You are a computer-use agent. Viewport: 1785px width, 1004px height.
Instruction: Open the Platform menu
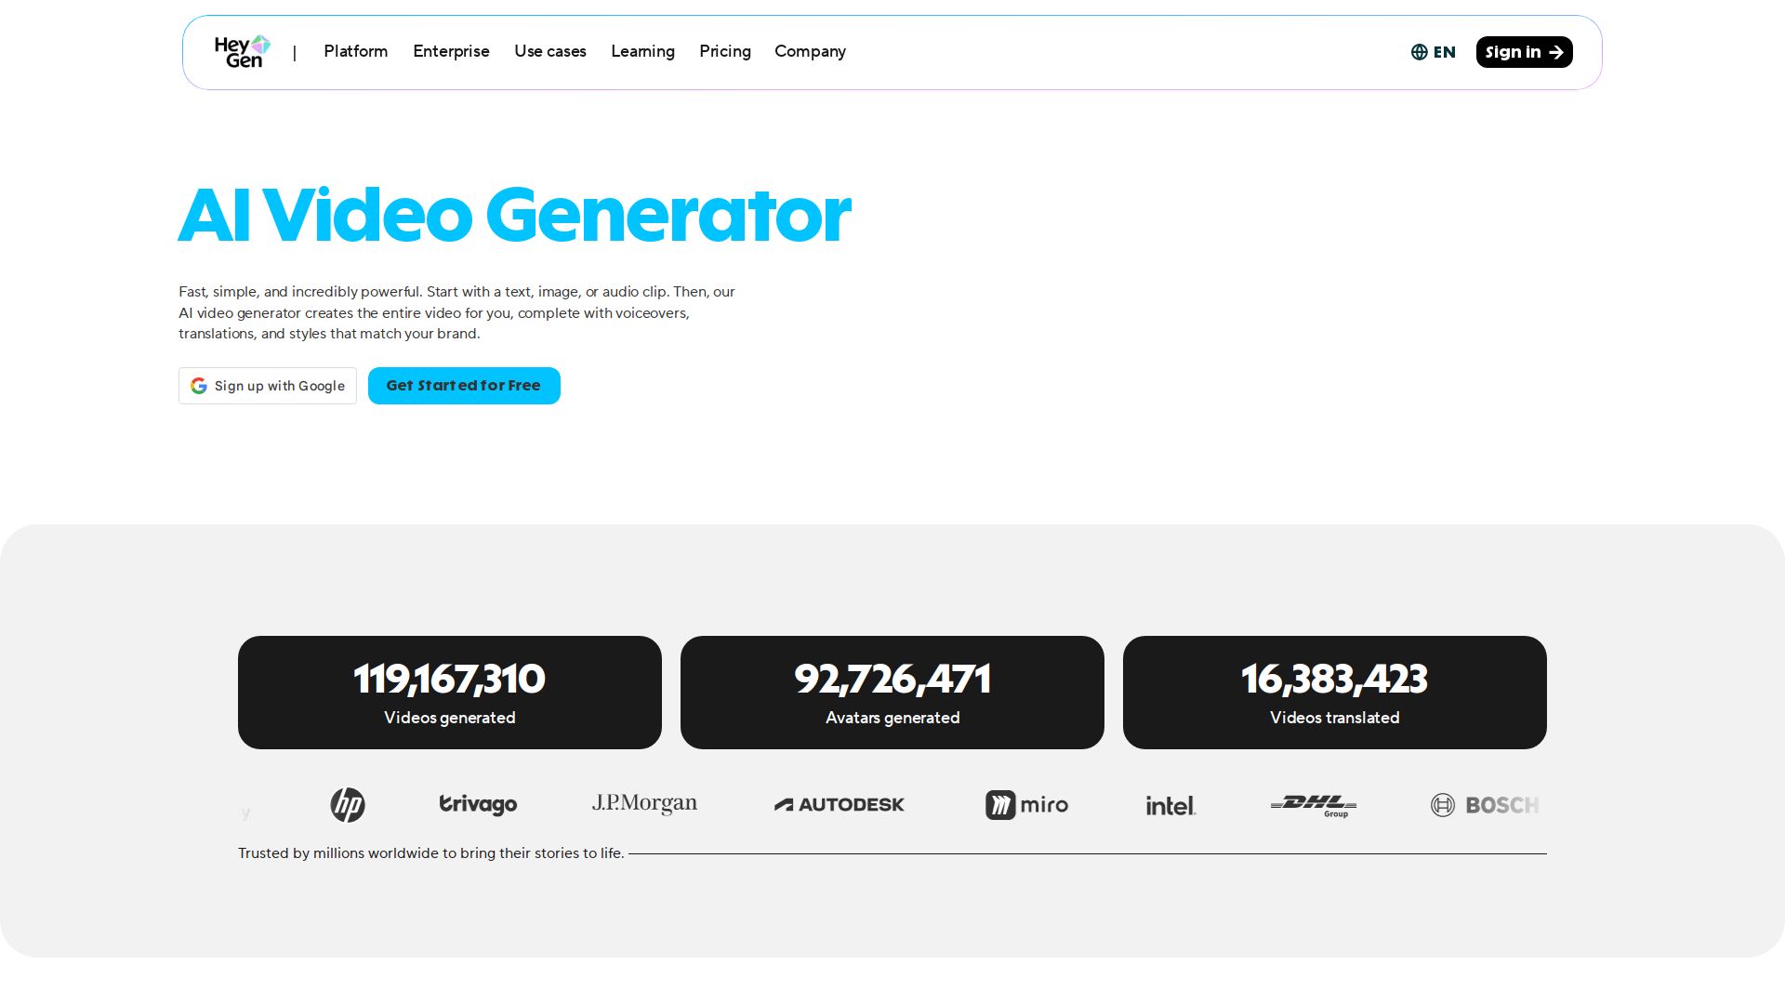(355, 51)
